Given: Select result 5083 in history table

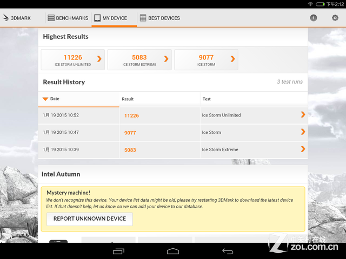Looking at the screenshot, I should coord(130,150).
